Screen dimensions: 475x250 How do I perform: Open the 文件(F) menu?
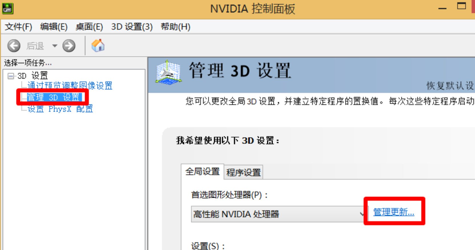click(x=19, y=27)
